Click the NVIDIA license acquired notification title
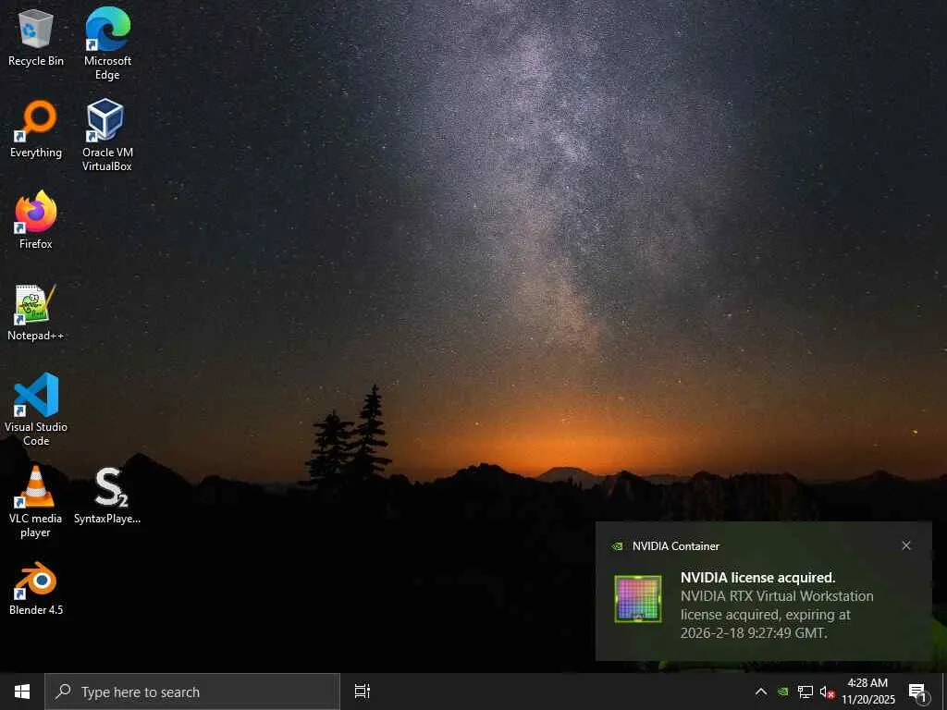 (x=757, y=578)
